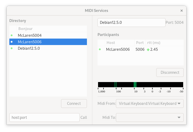Click the Host column header
Screen dimensions: 193x132
[120, 43]
